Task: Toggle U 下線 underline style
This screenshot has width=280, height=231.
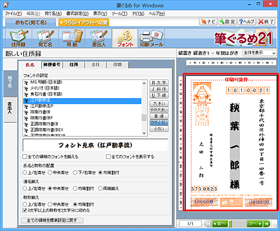Action: pos(159,96)
